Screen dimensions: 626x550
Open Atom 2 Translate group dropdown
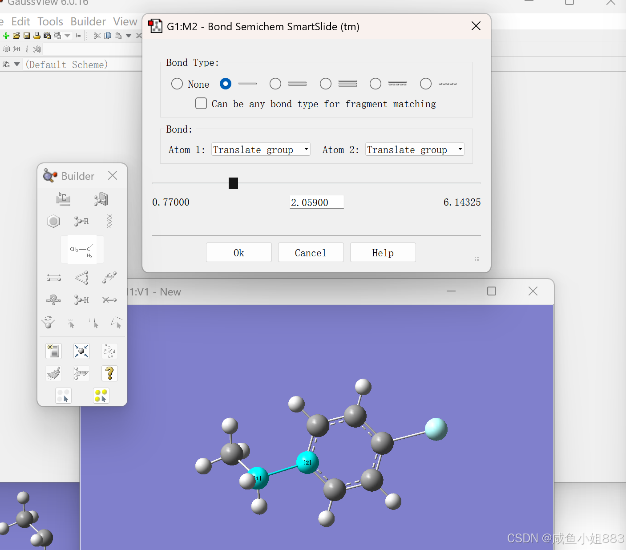click(415, 150)
